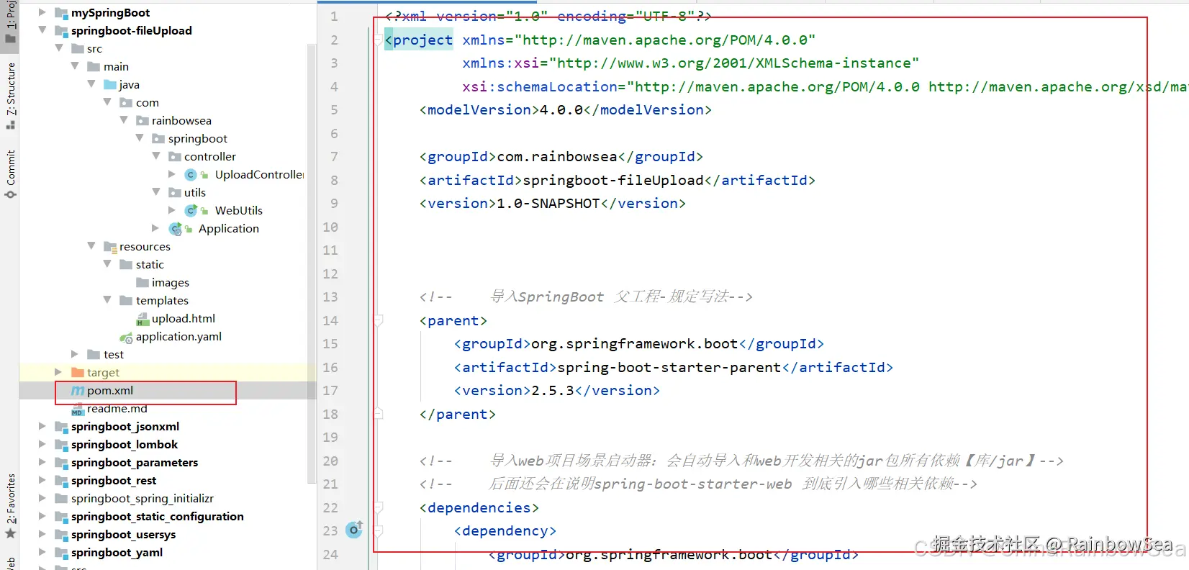Select the springboot_static_configuration module
1189x570 pixels.
(158, 516)
